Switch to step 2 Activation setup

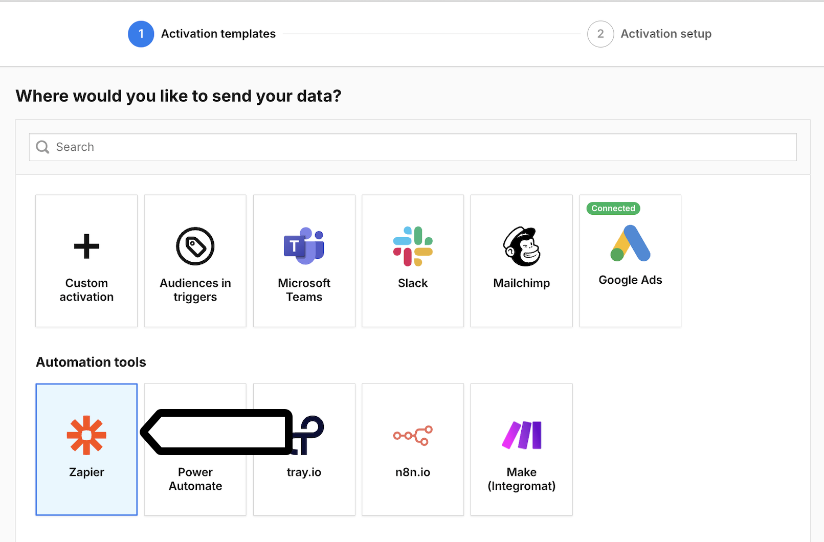[650, 34]
